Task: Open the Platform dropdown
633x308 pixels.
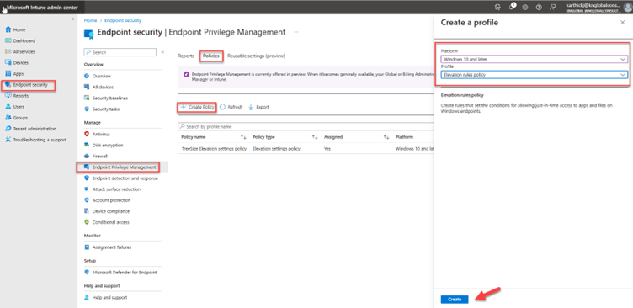Action: pos(534,60)
